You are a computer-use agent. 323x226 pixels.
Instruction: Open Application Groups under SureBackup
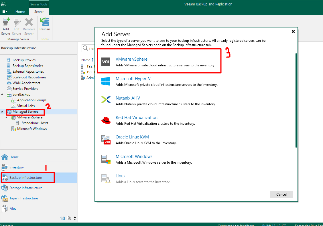pos(32,100)
